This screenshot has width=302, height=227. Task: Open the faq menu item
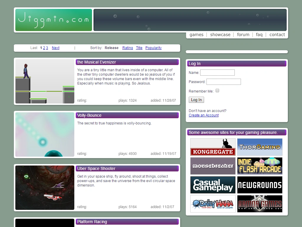click(259, 35)
